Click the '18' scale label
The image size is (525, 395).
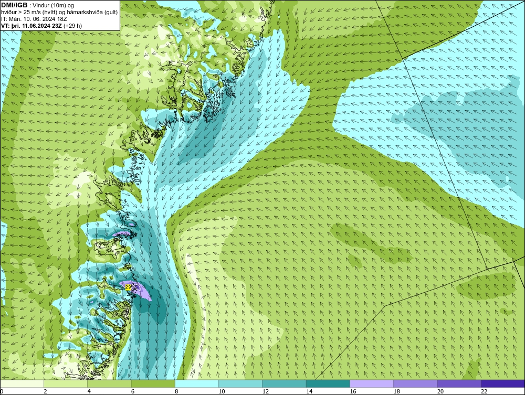(397, 392)
